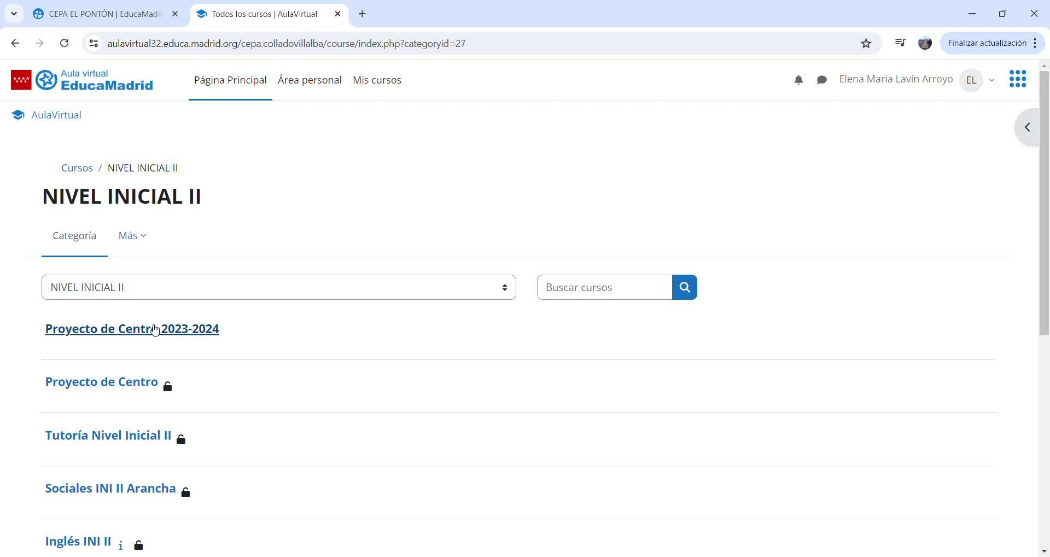Click the AulaVirtual graduation cap icon
Viewport: 1050px width, 557px height.
(x=18, y=115)
